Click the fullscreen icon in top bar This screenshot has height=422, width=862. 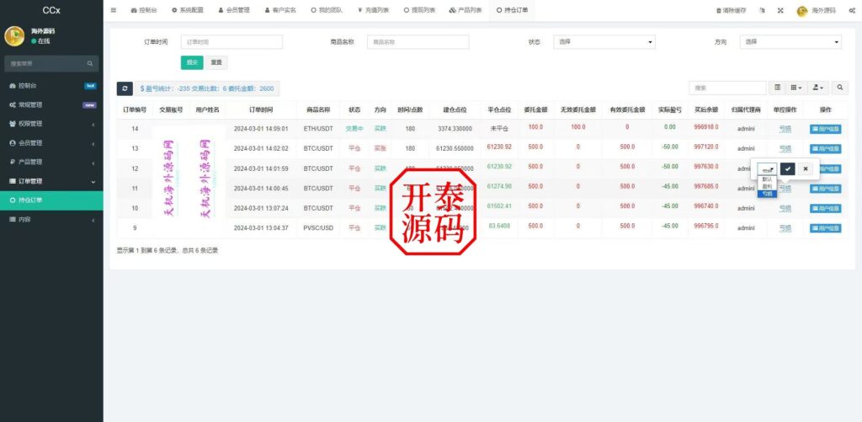[x=780, y=10]
